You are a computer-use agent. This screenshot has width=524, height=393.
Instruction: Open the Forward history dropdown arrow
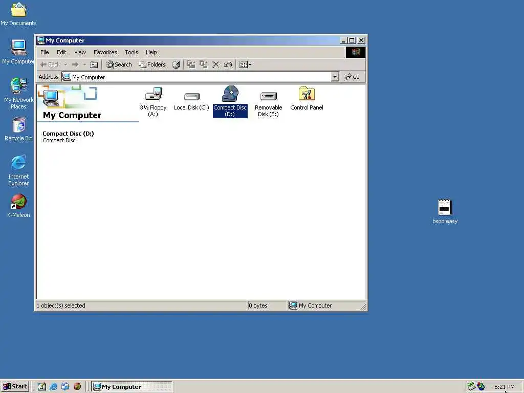84,65
